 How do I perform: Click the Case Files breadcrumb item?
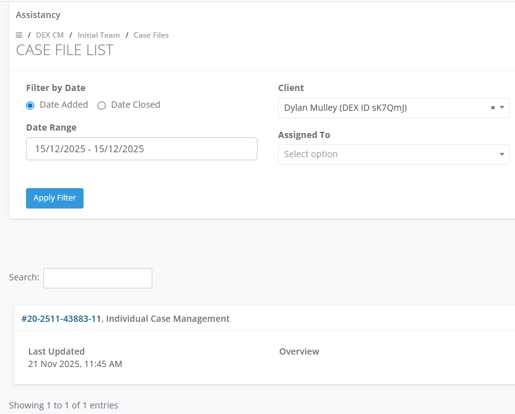tap(151, 35)
